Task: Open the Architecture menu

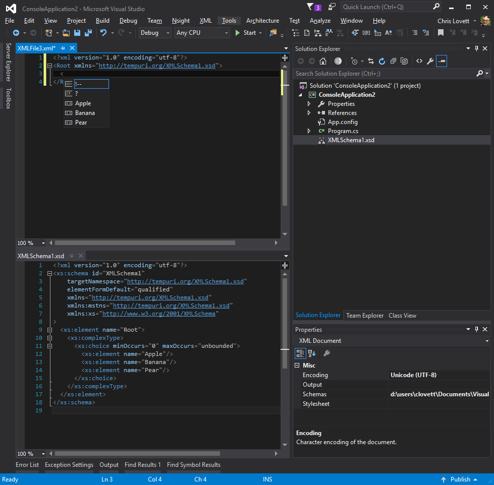Action: 262,21
